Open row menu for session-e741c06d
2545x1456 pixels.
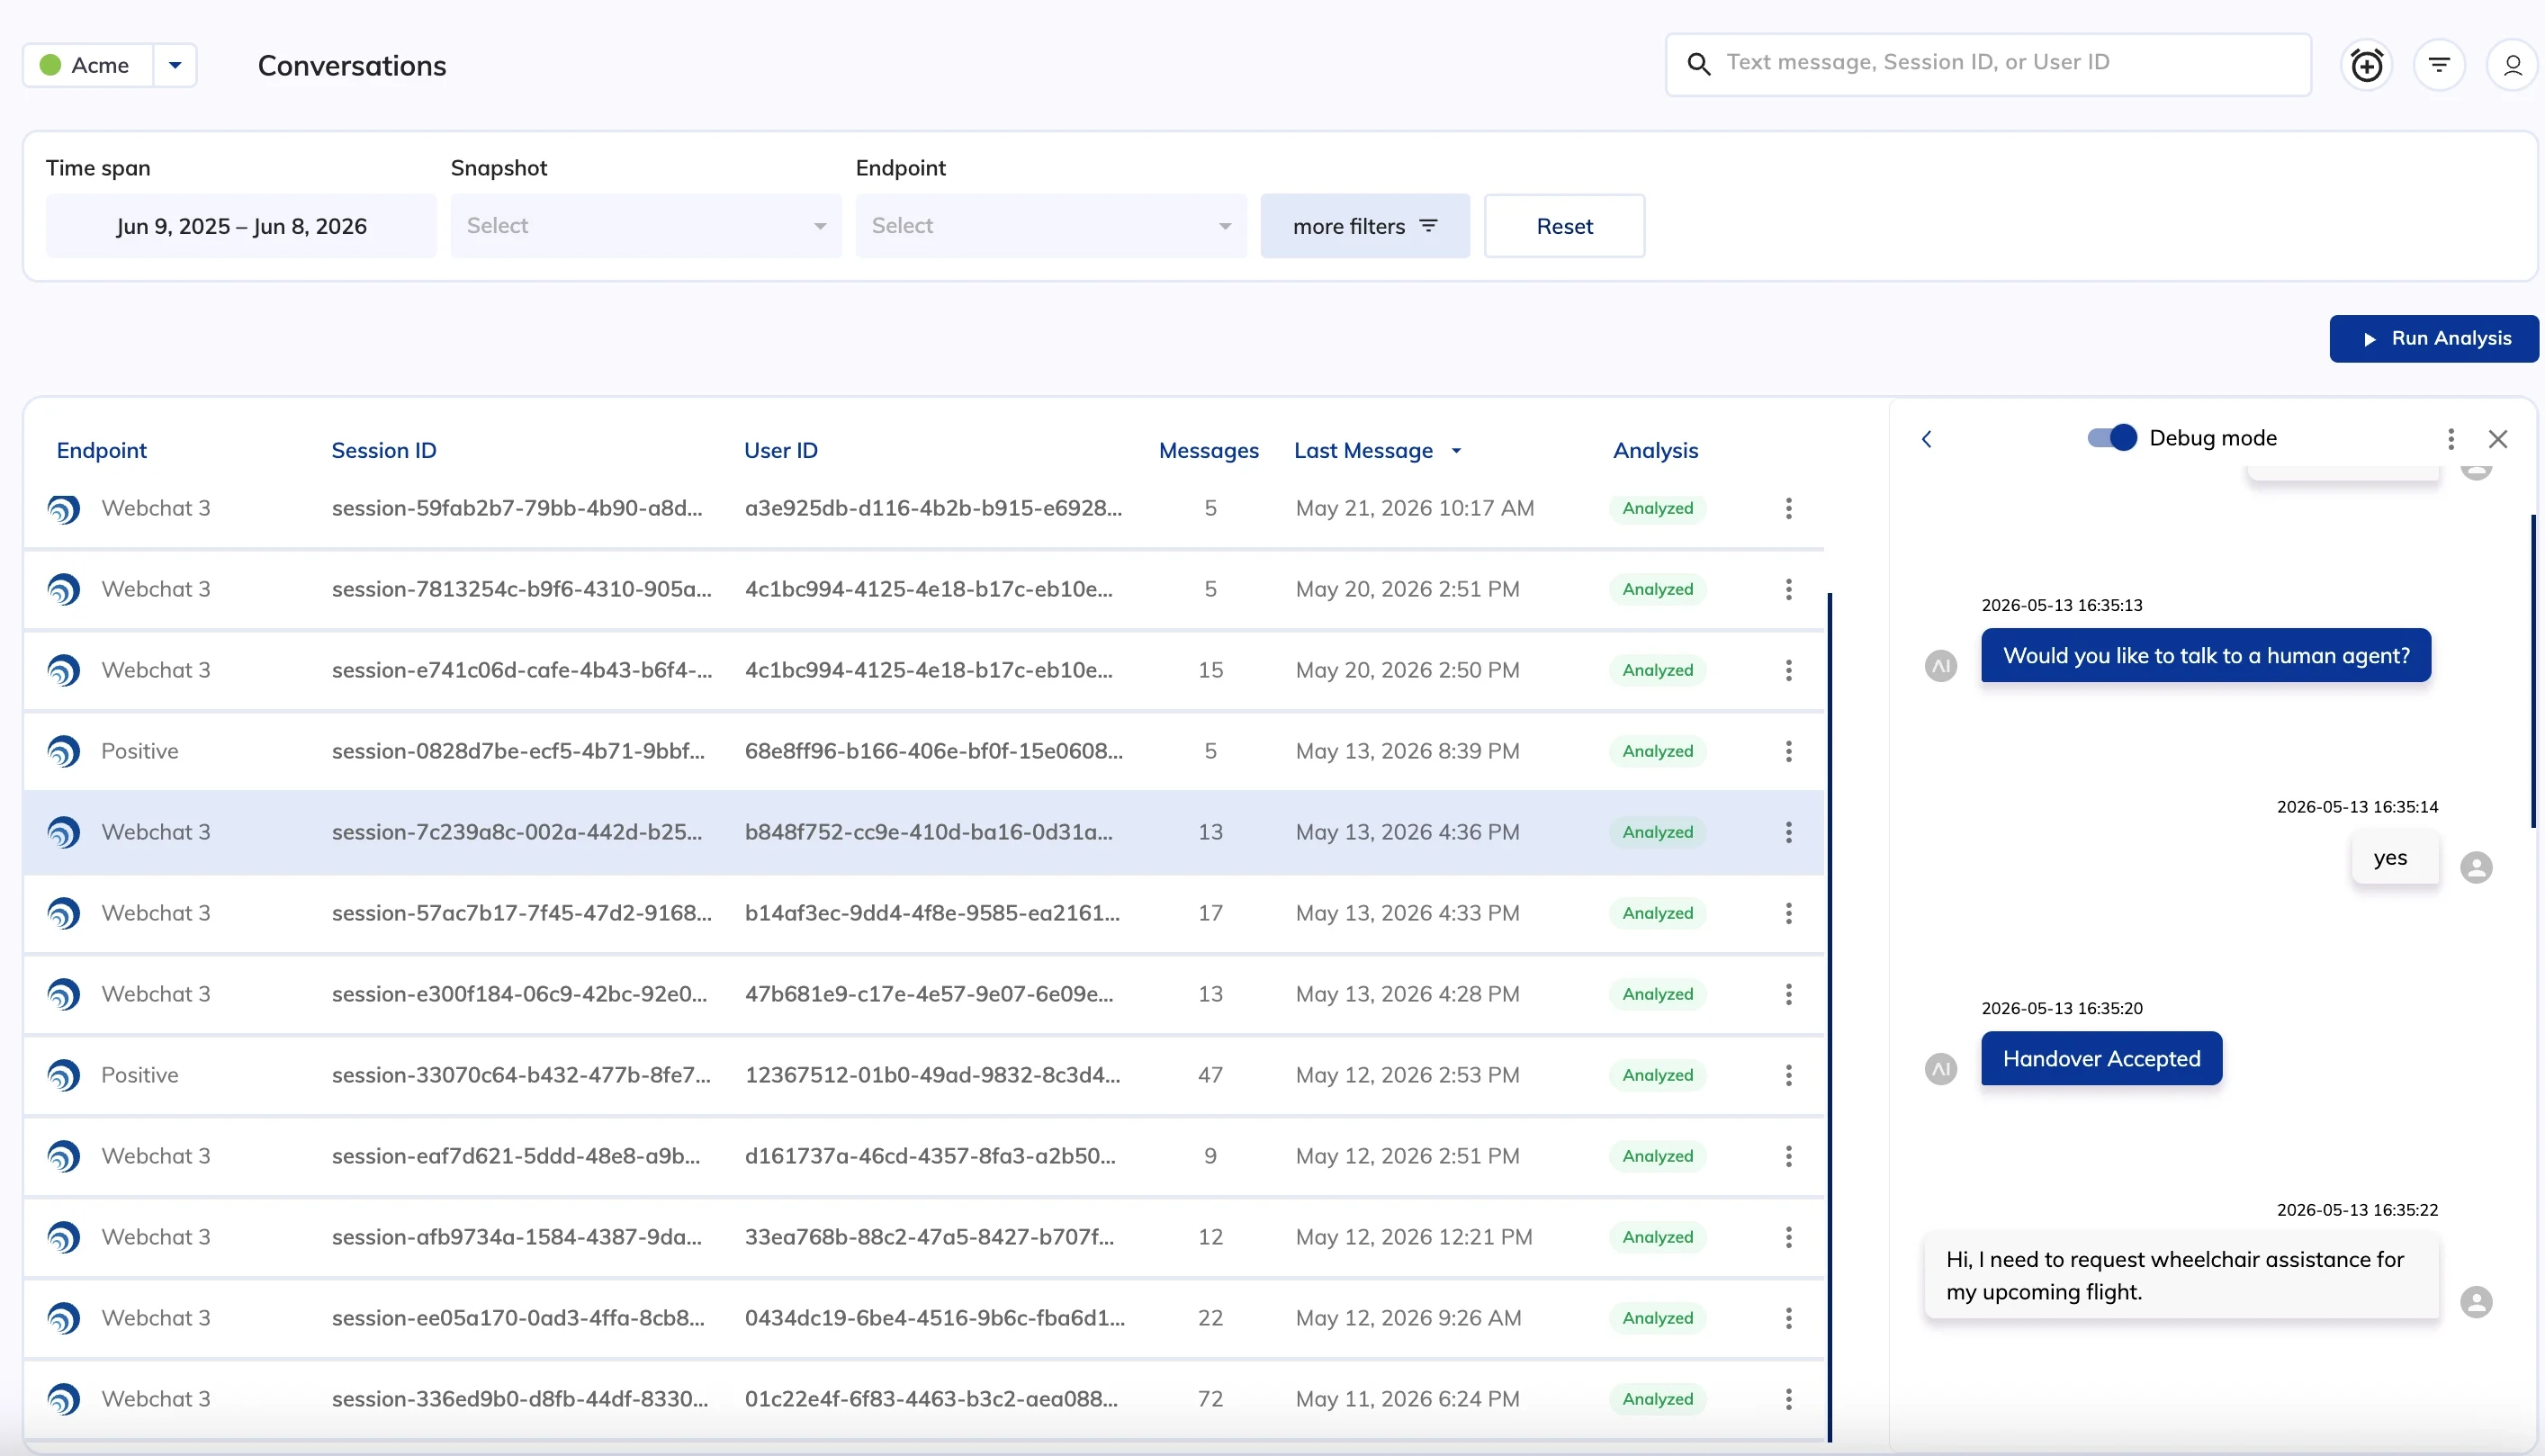coord(1788,671)
